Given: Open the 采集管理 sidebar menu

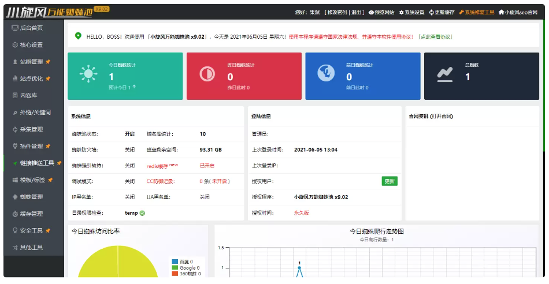Looking at the screenshot, I should click(34, 129).
